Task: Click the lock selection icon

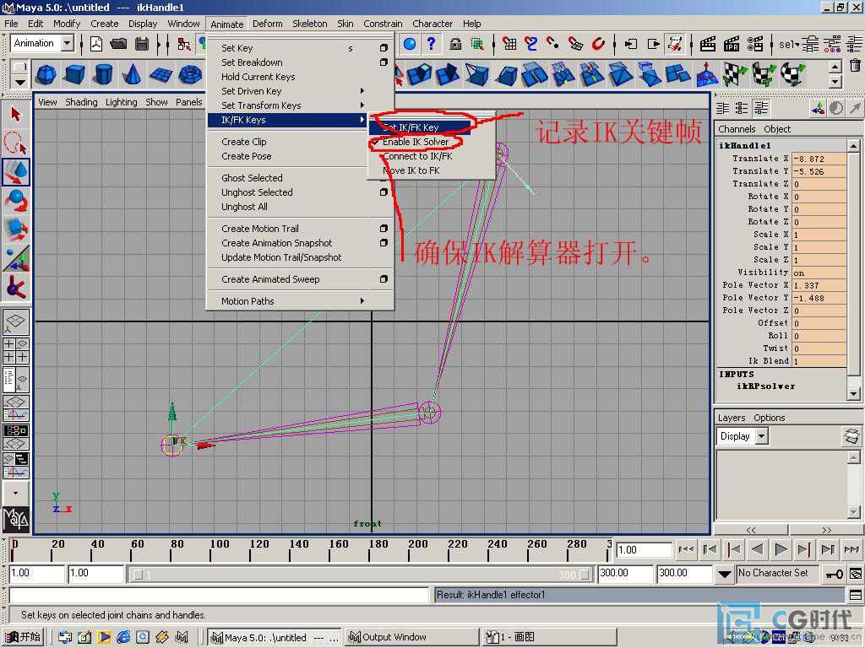Action: click(455, 44)
